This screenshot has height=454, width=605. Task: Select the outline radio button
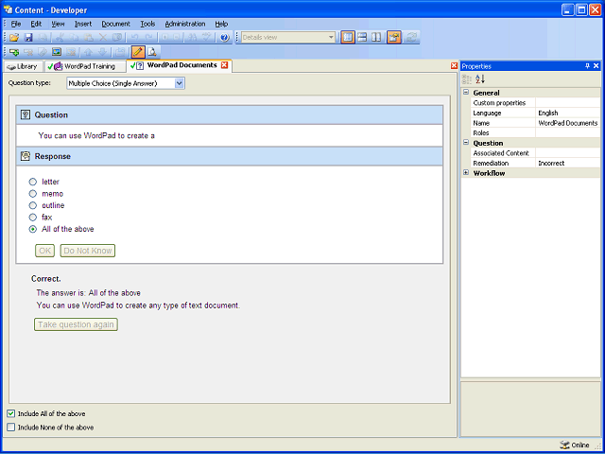(x=33, y=205)
